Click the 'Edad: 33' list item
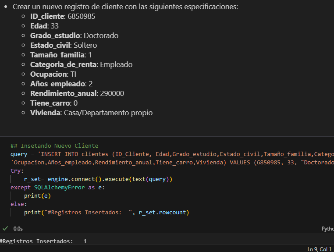 (44, 26)
